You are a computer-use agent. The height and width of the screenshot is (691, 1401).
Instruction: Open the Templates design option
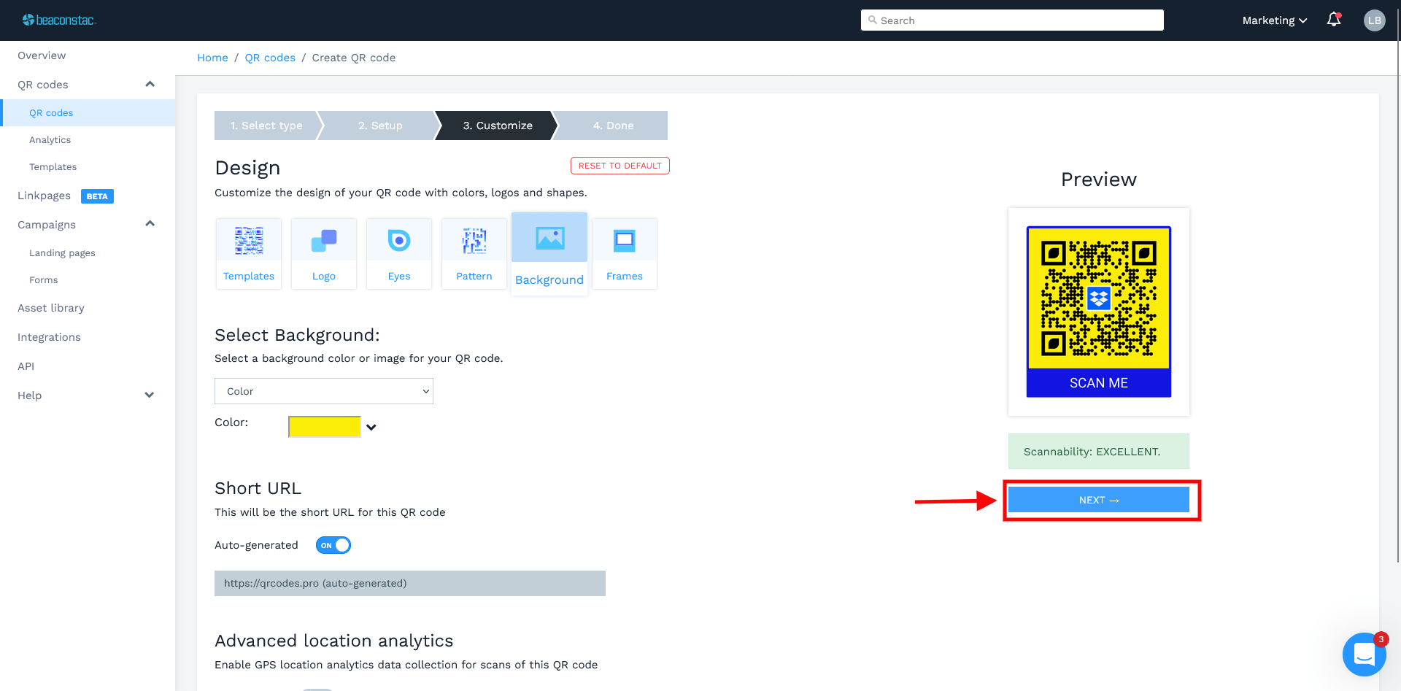pos(249,253)
